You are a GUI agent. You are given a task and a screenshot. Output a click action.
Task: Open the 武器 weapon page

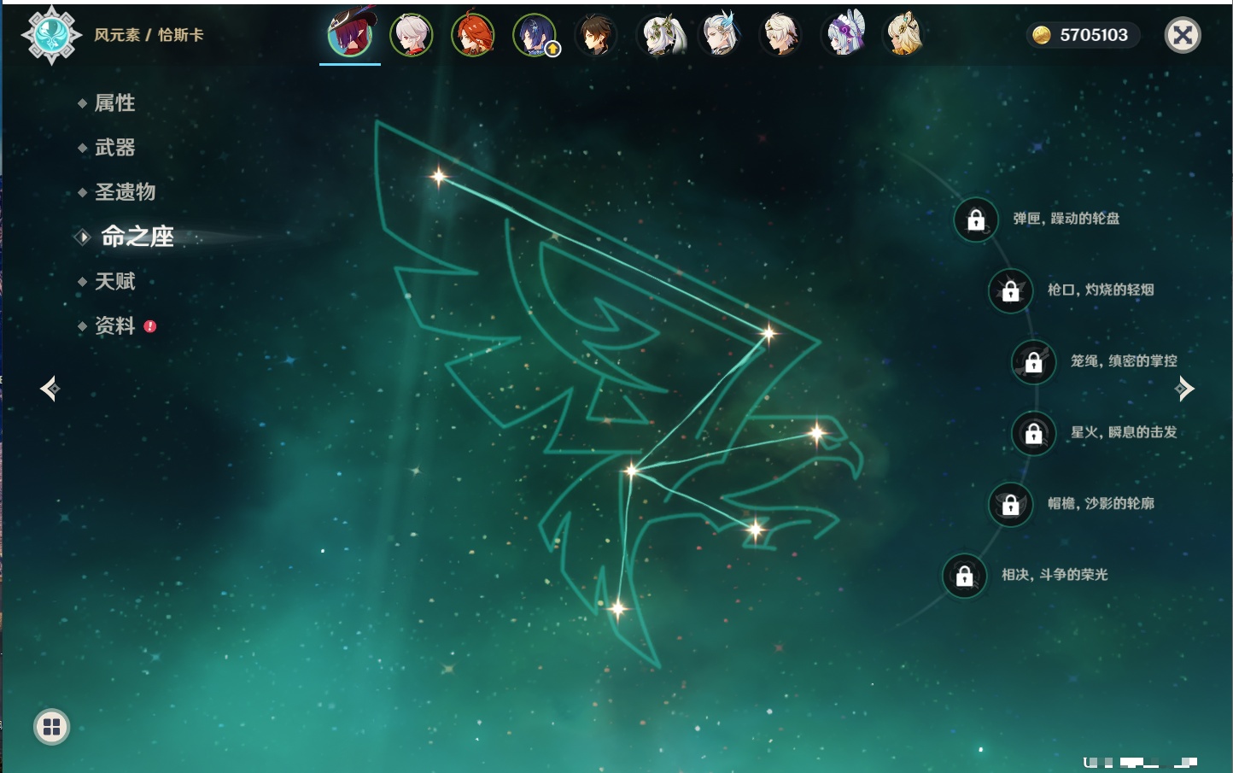pyautogui.click(x=114, y=148)
